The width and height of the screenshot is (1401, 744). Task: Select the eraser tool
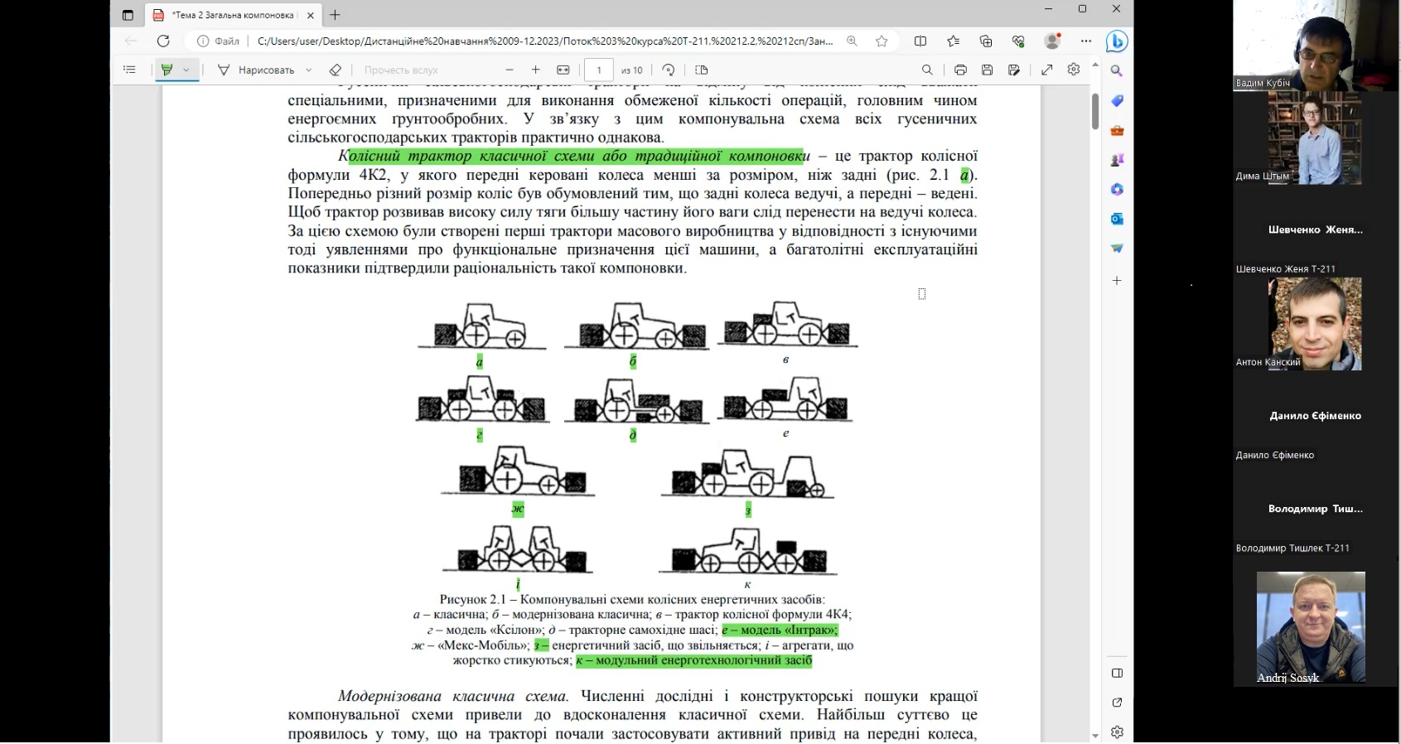click(x=335, y=70)
